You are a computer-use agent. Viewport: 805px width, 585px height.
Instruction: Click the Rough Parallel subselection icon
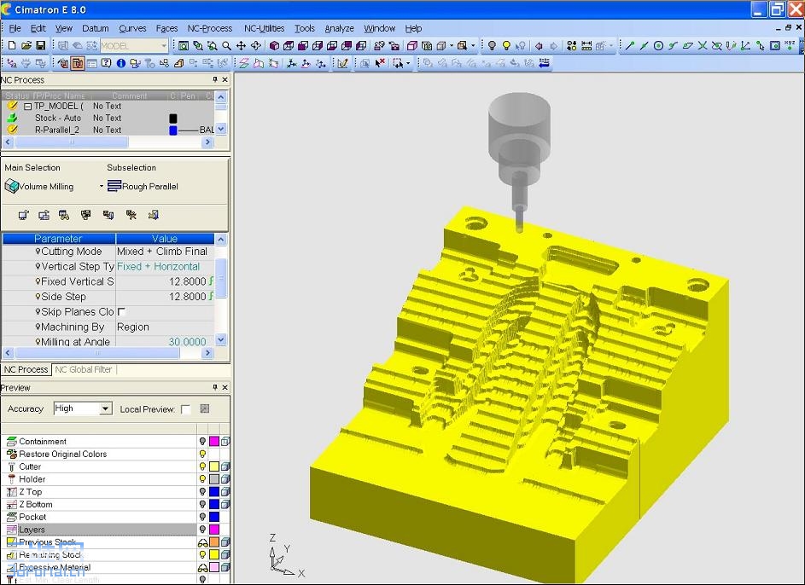pyautogui.click(x=114, y=186)
